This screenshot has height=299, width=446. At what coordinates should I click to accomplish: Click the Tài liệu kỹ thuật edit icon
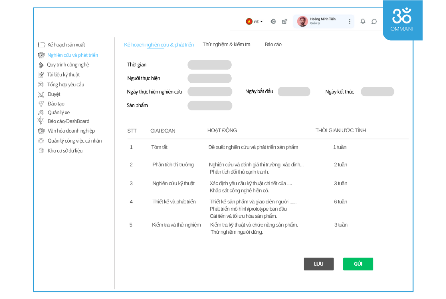pyautogui.click(x=41, y=75)
